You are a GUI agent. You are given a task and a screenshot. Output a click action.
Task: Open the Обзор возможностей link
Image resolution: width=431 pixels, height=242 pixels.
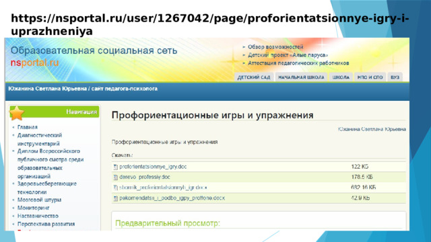[275, 47]
